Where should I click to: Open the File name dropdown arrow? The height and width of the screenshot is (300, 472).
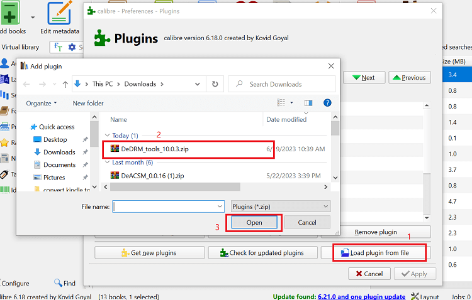(x=220, y=206)
